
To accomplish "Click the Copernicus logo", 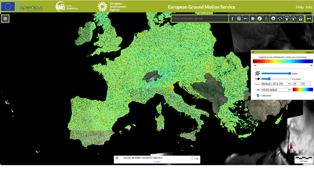I will 29,7.
